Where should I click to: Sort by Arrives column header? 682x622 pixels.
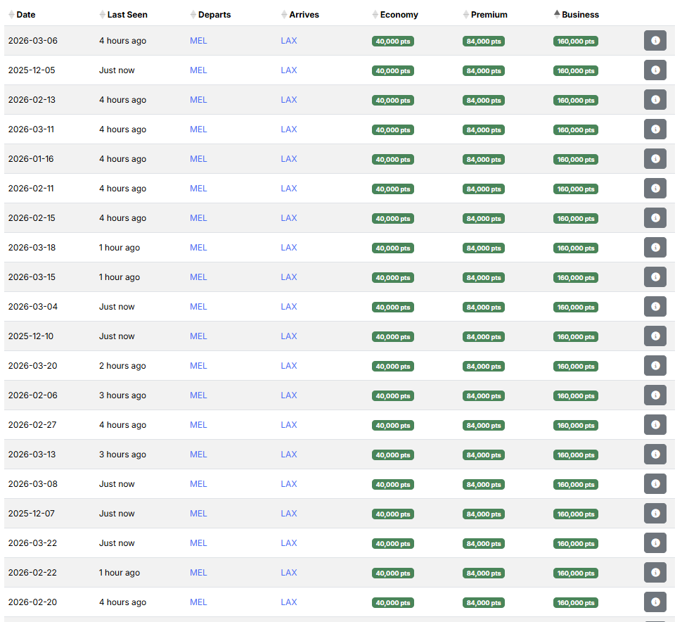tap(304, 15)
